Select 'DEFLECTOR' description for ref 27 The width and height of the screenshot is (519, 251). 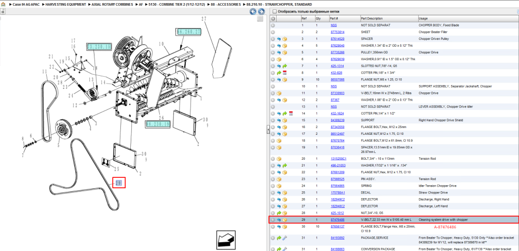pyautogui.click(x=370, y=206)
